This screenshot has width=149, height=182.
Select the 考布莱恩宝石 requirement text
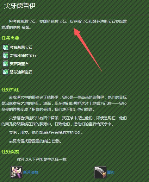point(21,47)
